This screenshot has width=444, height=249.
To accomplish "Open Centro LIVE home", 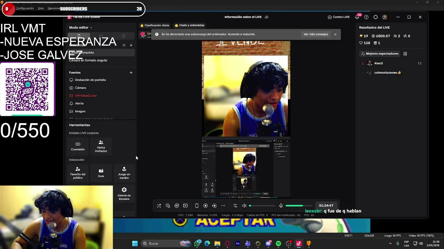I will pyautogui.click(x=339, y=17).
